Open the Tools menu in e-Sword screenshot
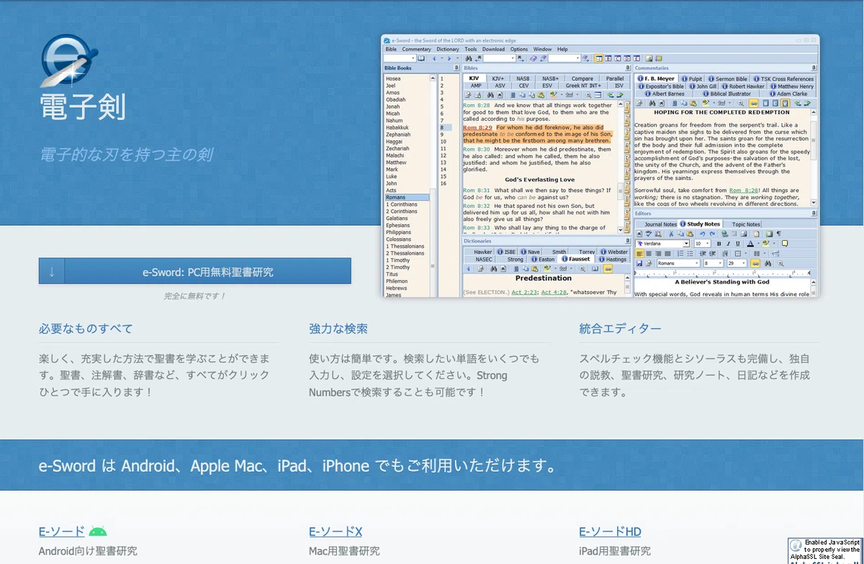The height and width of the screenshot is (564, 864). [x=471, y=49]
